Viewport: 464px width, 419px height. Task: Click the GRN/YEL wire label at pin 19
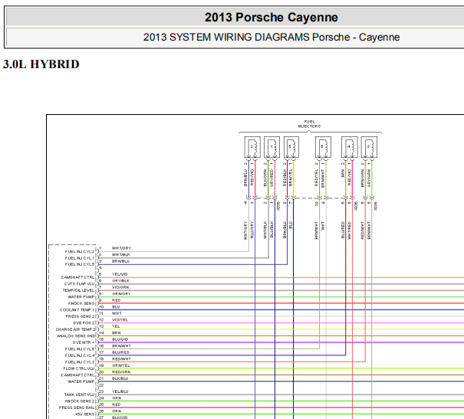point(120,365)
